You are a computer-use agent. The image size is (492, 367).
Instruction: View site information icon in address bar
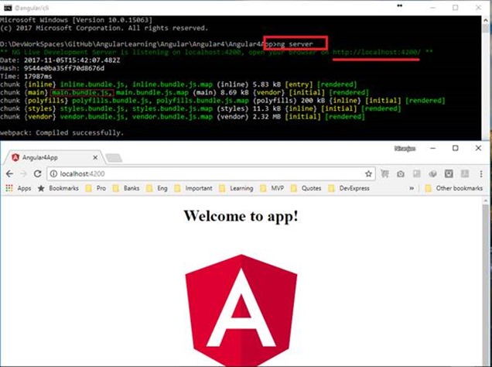[x=53, y=173]
